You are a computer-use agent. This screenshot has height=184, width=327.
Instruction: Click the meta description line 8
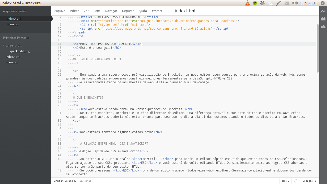tap(160, 21)
